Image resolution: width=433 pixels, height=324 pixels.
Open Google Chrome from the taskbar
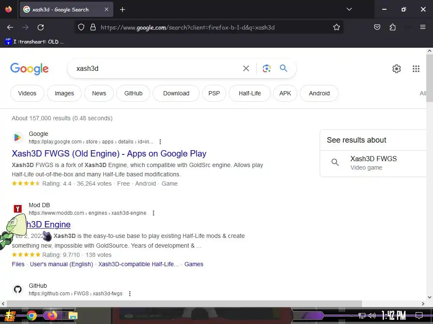pyautogui.click(x=32, y=316)
